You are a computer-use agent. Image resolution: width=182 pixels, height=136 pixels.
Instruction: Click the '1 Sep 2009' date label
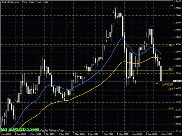(x=151, y=134)
